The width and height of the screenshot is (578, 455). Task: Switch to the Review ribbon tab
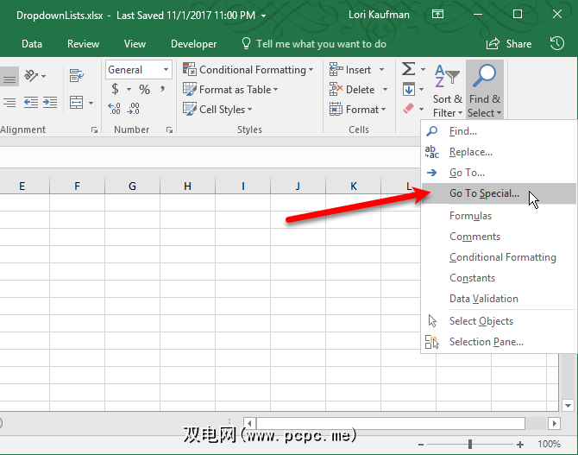[83, 44]
